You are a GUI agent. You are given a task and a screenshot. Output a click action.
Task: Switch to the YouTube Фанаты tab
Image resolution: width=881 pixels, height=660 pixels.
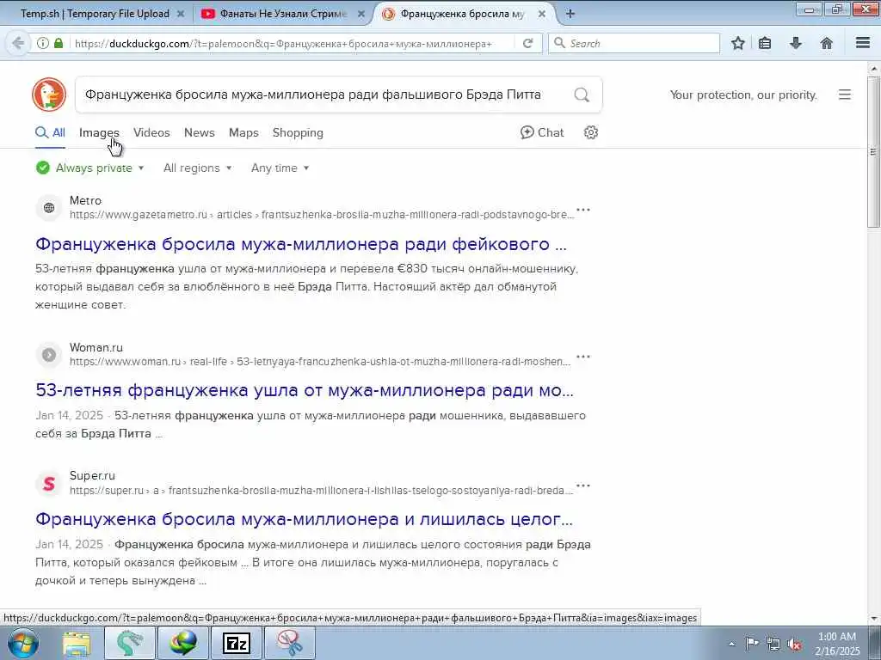(284, 14)
